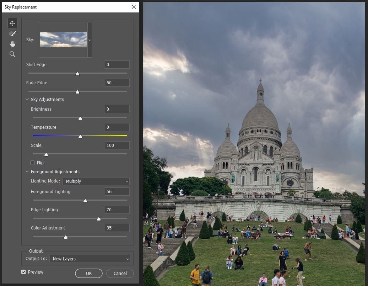Collapse the Foreground Adjustments section
368x286 pixels.
(x=27, y=171)
